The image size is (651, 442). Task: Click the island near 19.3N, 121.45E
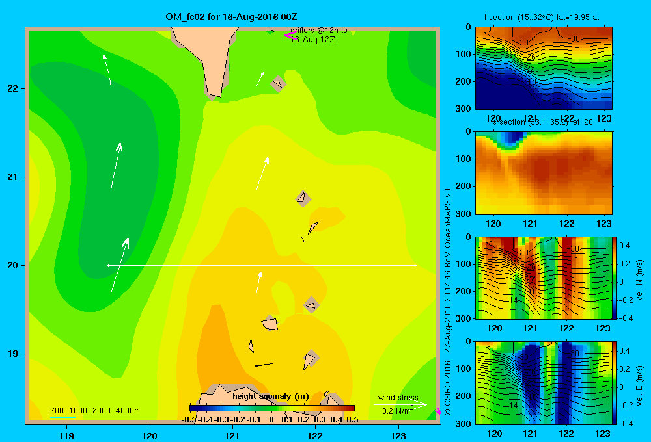pyautogui.click(x=270, y=323)
